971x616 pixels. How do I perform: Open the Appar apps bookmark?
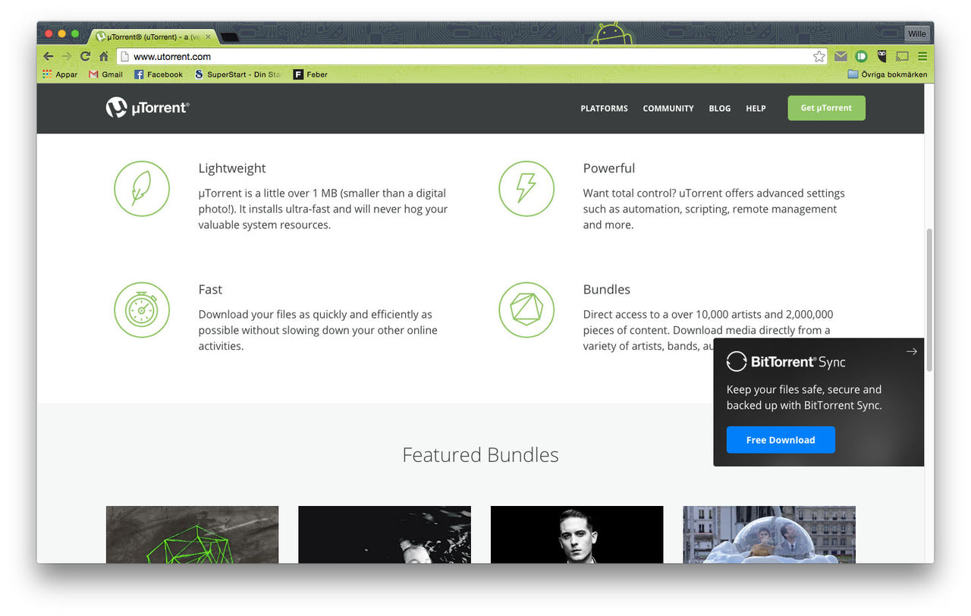coord(60,74)
